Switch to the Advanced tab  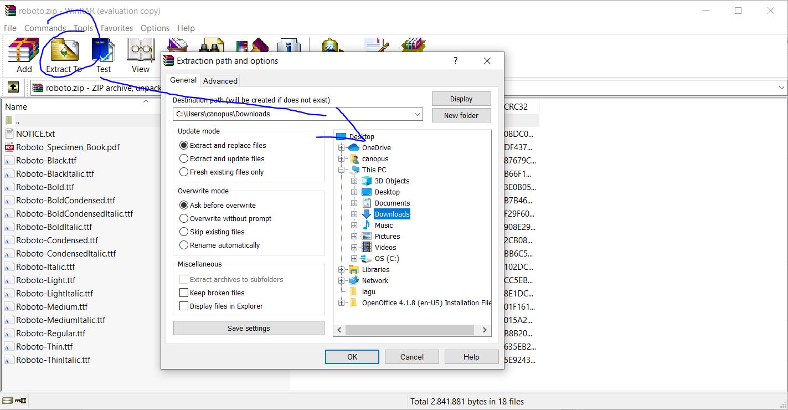pos(220,81)
